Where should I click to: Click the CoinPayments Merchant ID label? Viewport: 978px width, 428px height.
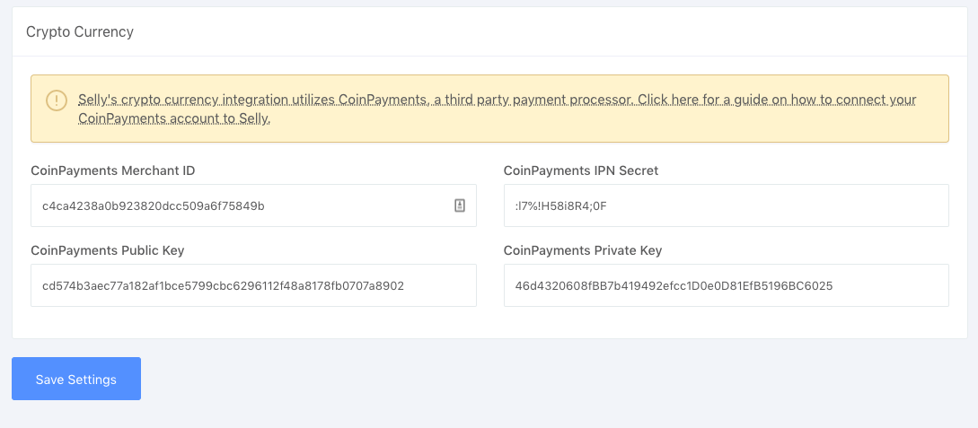(113, 170)
